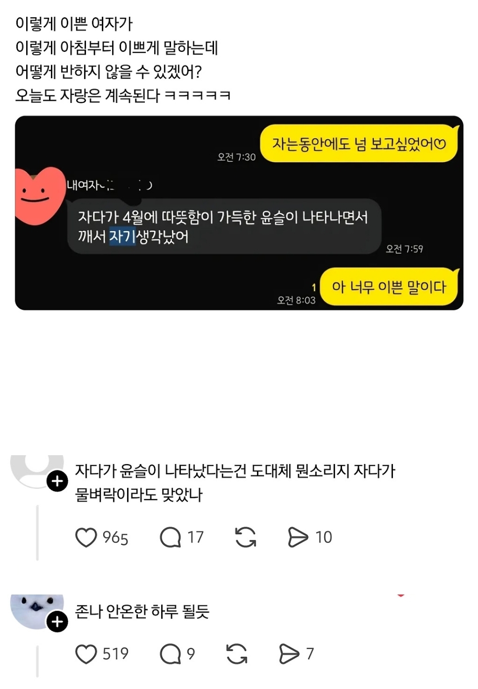Follow first commenter via plus badge
Screen dimensions: 478x689
[58, 481]
